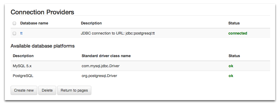Click the MySQL 5.x platform cell
The width and height of the screenshot is (280, 106).
click(22, 66)
